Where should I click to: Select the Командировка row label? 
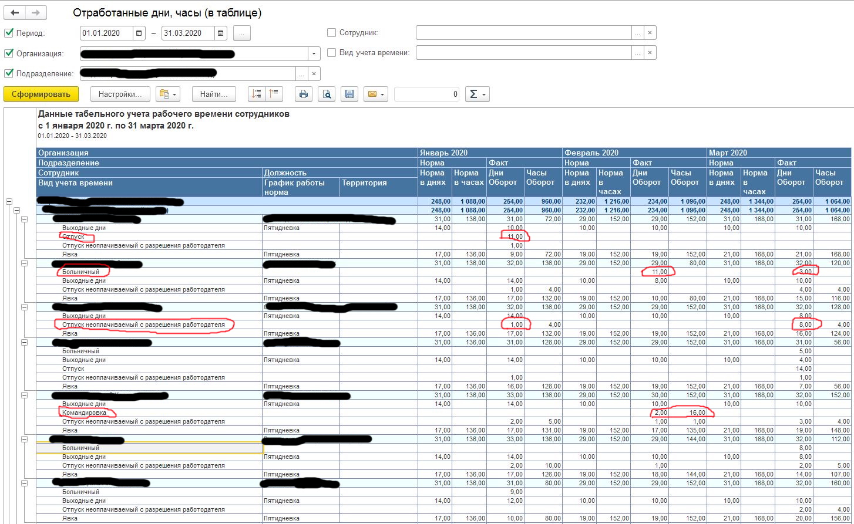tap(85, 413)
